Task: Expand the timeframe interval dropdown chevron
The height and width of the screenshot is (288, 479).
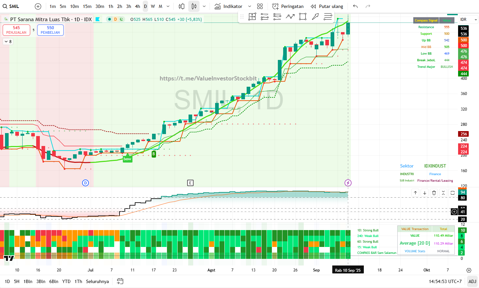Action: tap(168, 6)
